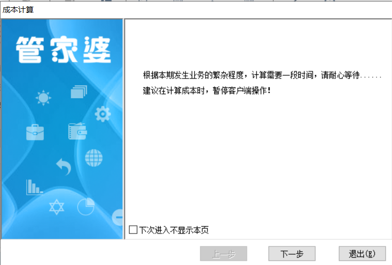Click the stacked windows icon
Image resolution: width=392 pixels, height=265 pixels.
(79, 91)
